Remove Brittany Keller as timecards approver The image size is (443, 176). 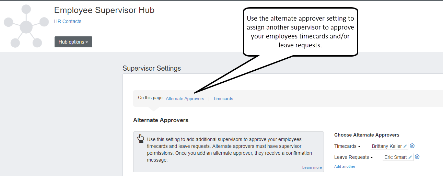point(412,146)
